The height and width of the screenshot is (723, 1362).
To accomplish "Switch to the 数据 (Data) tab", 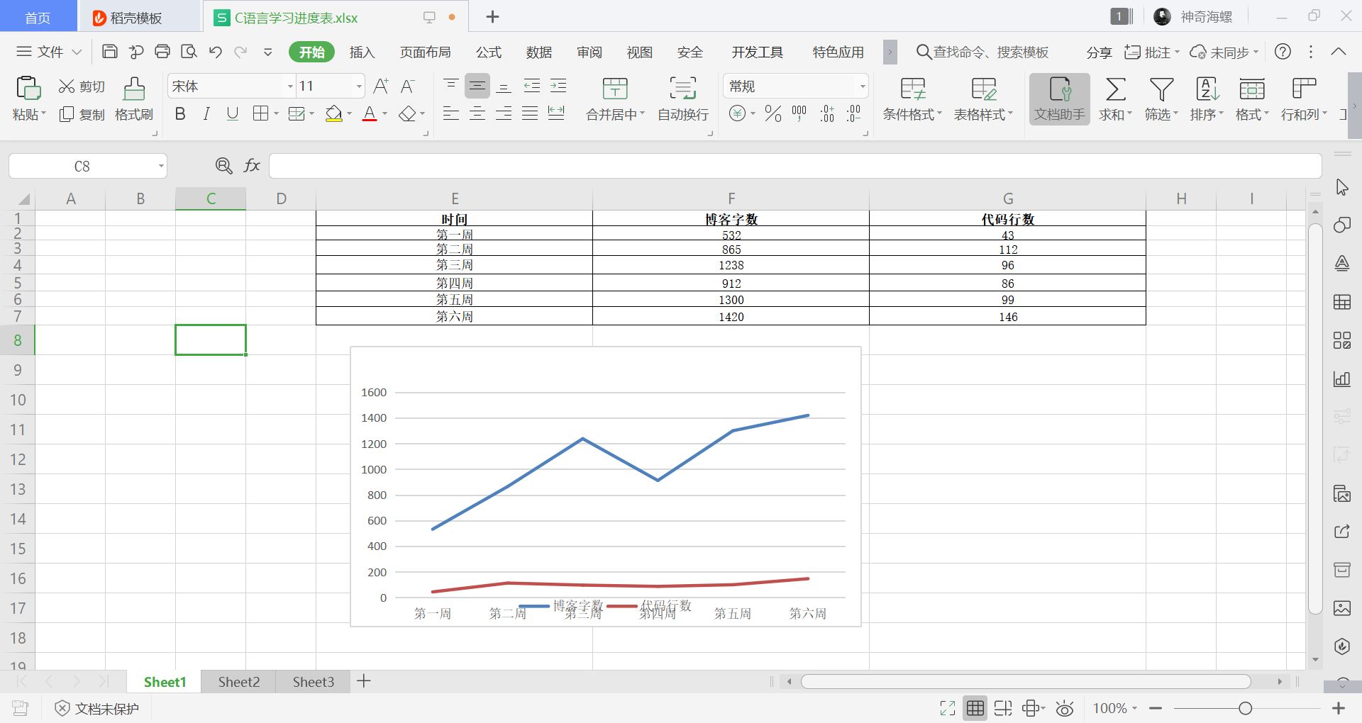I will (x=539, y=52).
